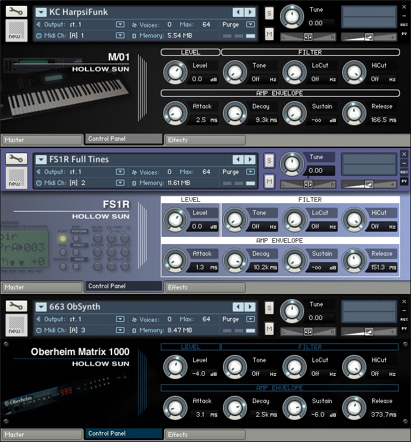
Task: Go to next preset in KC HarpsiFunk
Action: pos(250,12)
